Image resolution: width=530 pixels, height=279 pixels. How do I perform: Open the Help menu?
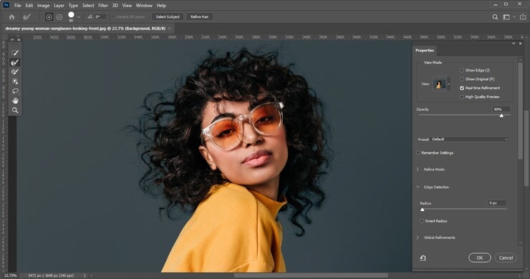click(161, 6)
